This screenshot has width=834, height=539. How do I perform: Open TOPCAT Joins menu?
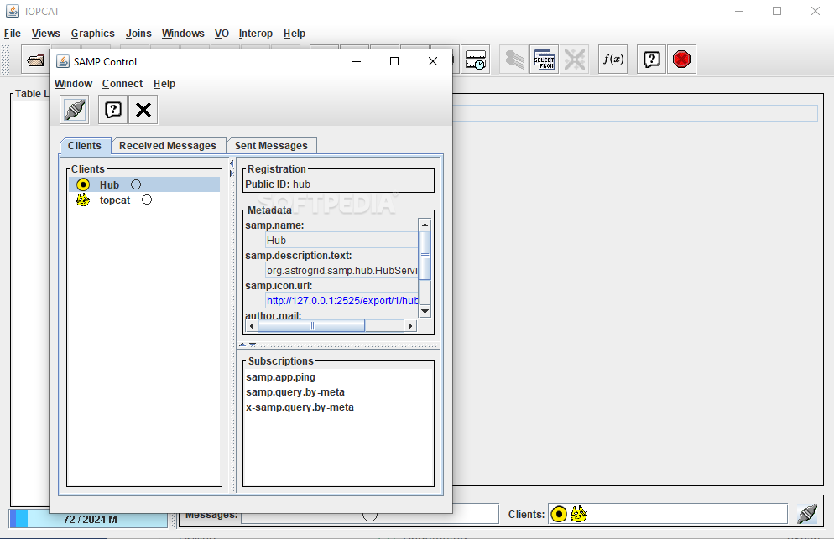138,34
